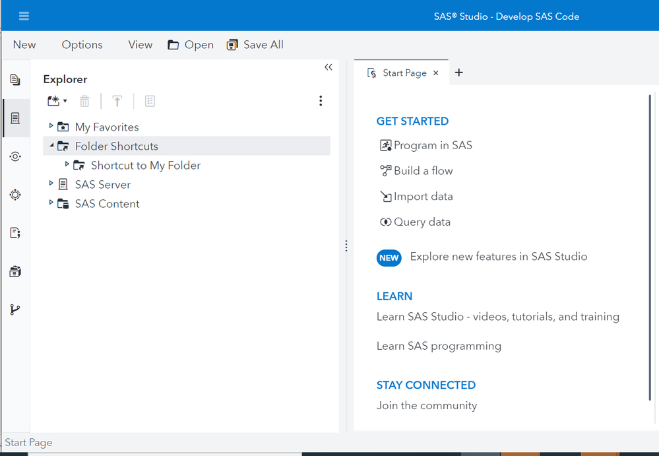Open the Open Files sidebar icon
The width and height of the screenshot is (659, 456).
(15, 80)
